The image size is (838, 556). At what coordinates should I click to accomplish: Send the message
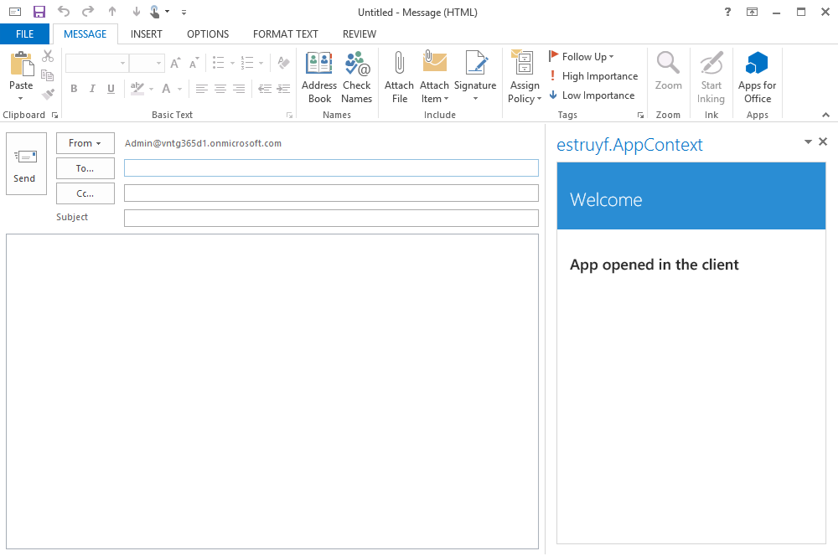[26, 164]
